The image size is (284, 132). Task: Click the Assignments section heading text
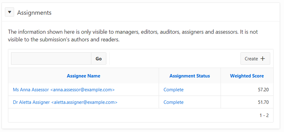[34, 13]
